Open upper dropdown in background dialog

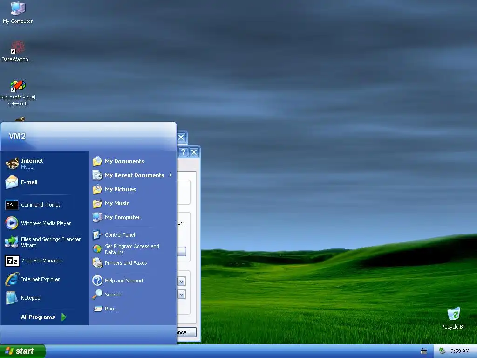pyautogui.click(x=182, y=281)
